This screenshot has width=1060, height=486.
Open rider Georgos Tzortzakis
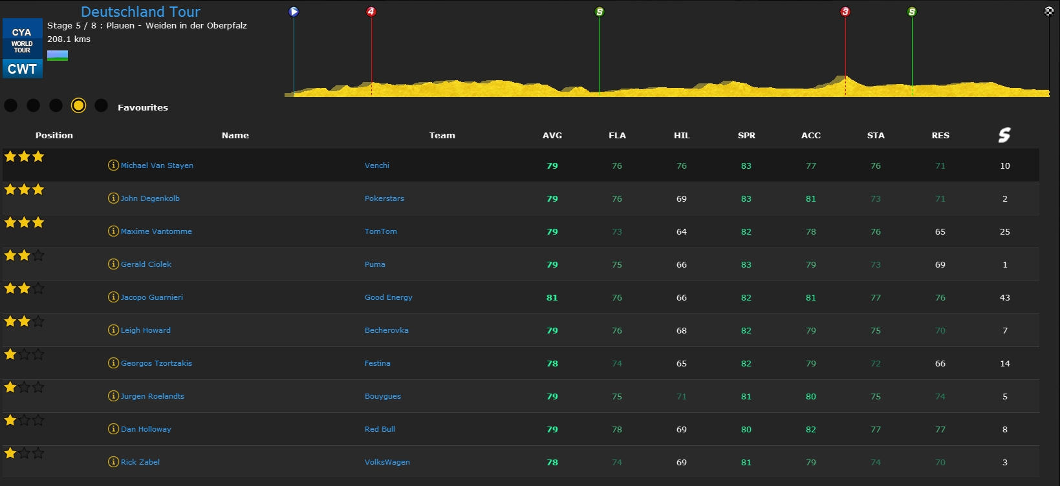(x=157, y=363)
